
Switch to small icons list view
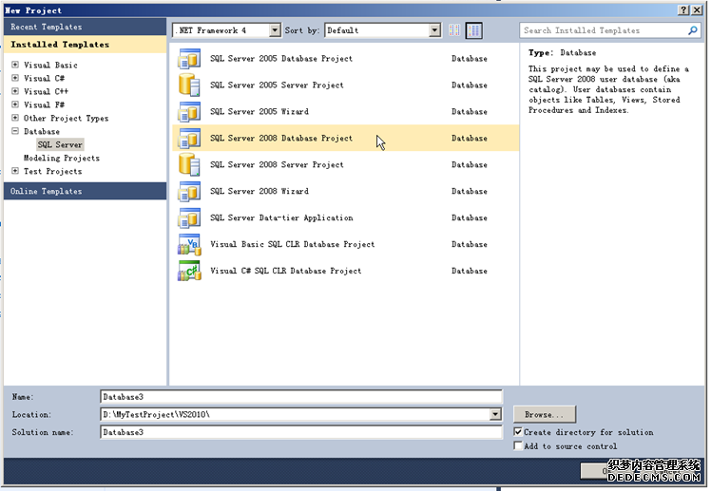coord(454,30)
